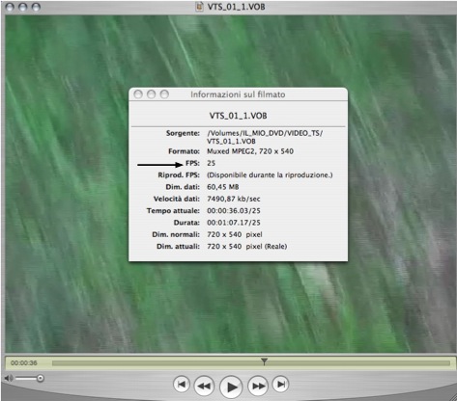Screen dimensions: 457x401
Task: Close the Informazioni sul filmato window
Action: [138, 94]
